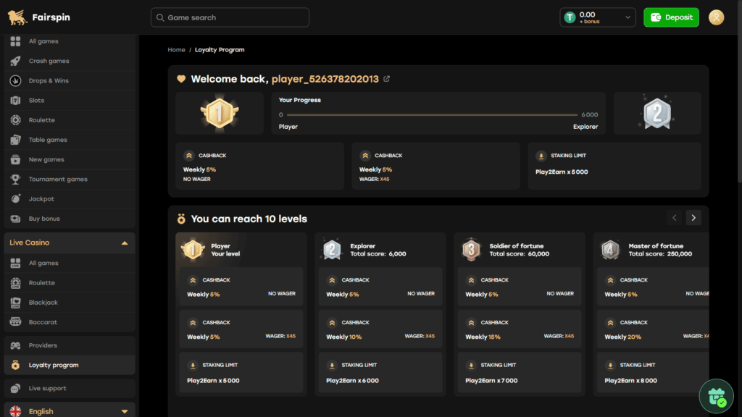The image size is (742, 417).
Task: Click the Fairspin lion logo
Action: point(17,17)
